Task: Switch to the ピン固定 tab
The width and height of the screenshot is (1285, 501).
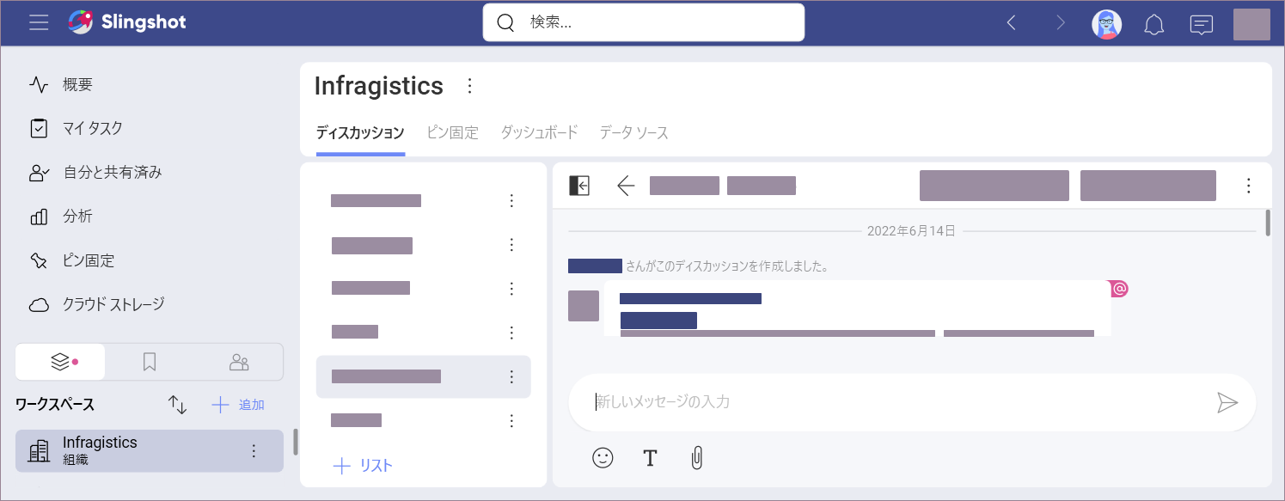Action: (452, 132)
